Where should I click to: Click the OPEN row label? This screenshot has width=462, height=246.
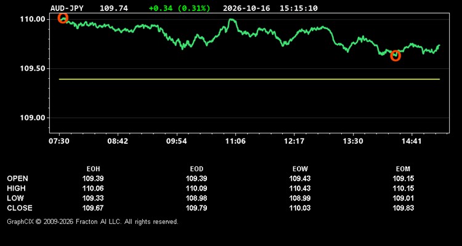tap(18, 178)
